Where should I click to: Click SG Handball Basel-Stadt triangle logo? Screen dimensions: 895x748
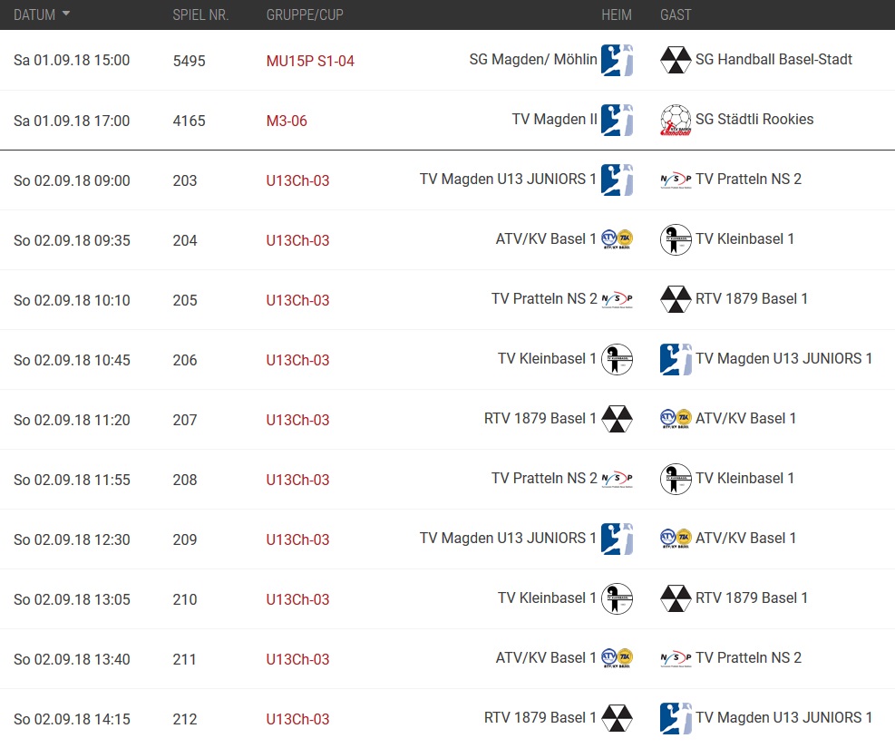point(676,60)
